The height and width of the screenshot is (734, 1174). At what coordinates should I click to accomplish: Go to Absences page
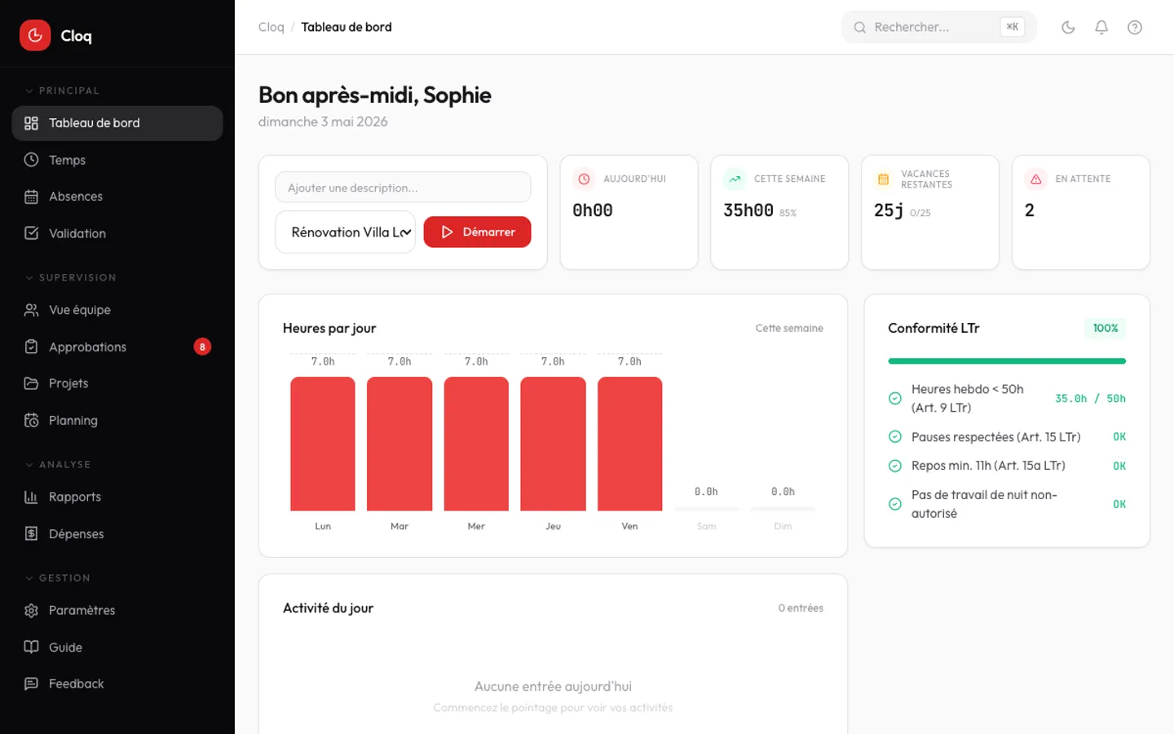pyautogui.click(x=117, y=197)
